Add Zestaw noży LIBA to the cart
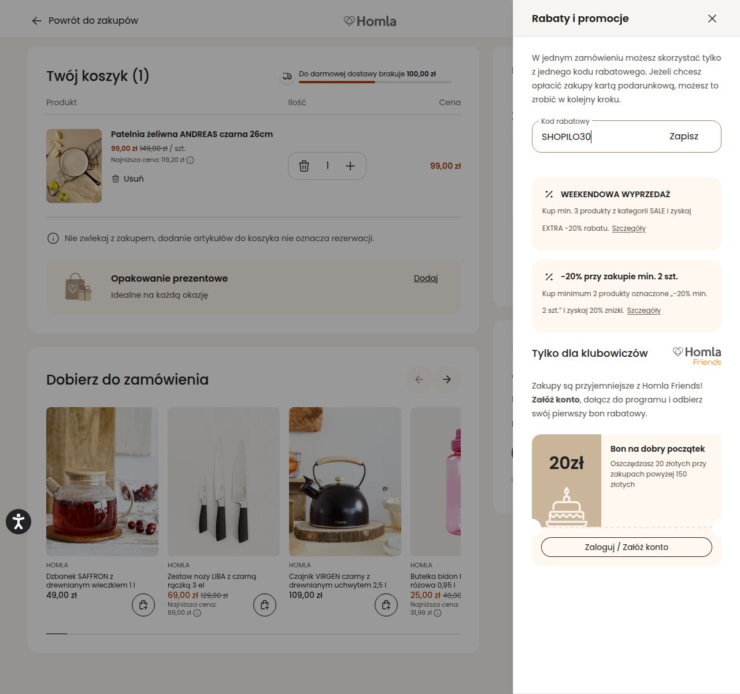The height and width of the screenshot is (694, 740). tap(265, 605)
